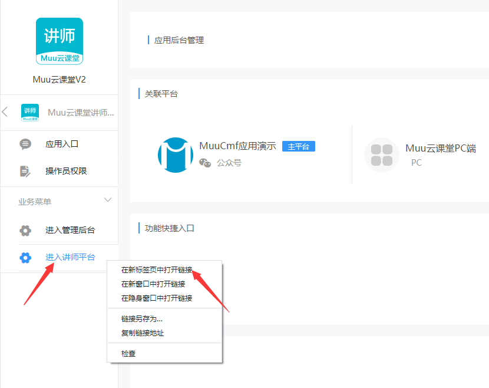Click the 应用入口 chat bubble icon
The height and width of the screenshot is (388, 489).
25,144
